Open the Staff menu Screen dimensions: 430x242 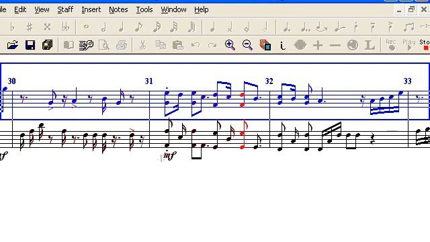pos(65,9)
